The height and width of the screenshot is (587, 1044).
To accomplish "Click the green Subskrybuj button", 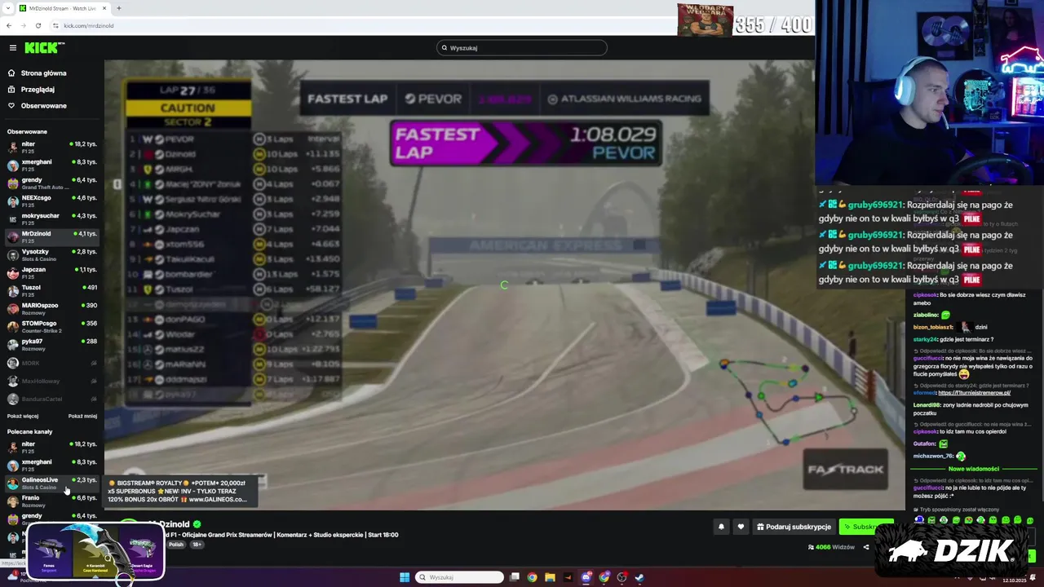I will (866, 527).
